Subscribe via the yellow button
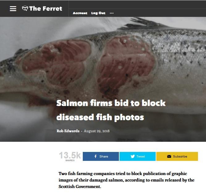Viewport: 206px width, 196px height. click(177, 156)
